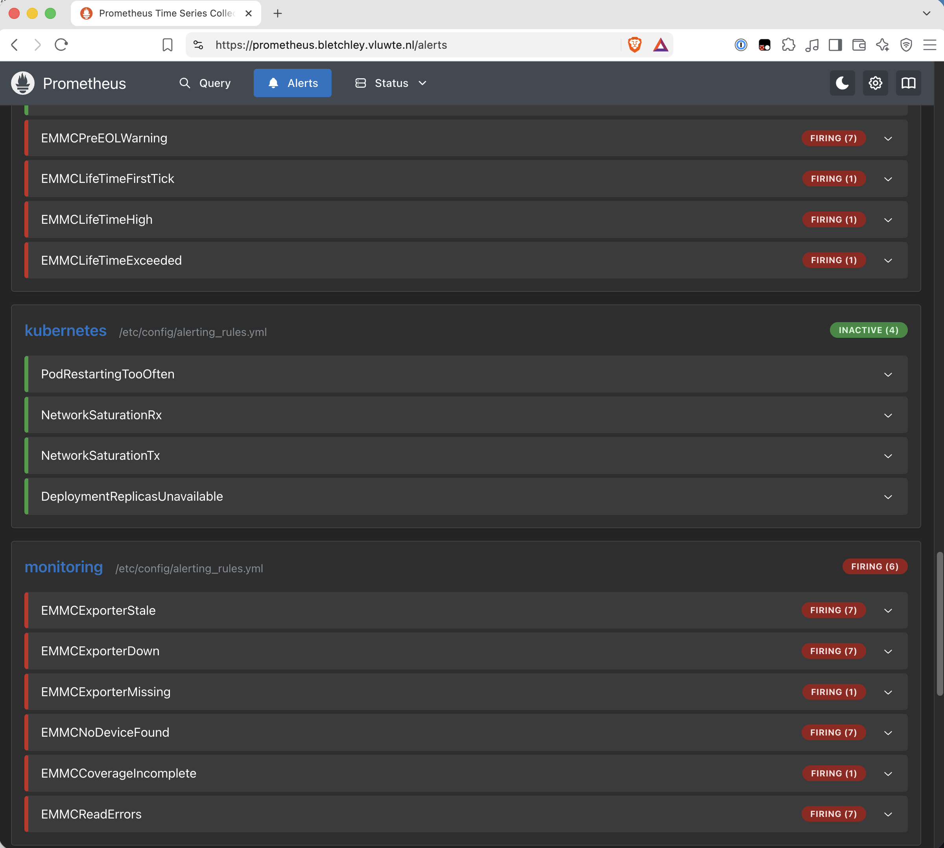The height and width of the screenshot is (848, 944).
Task: Expand DeploymentReplicasUnavailable rule
Action: point(466,496)
